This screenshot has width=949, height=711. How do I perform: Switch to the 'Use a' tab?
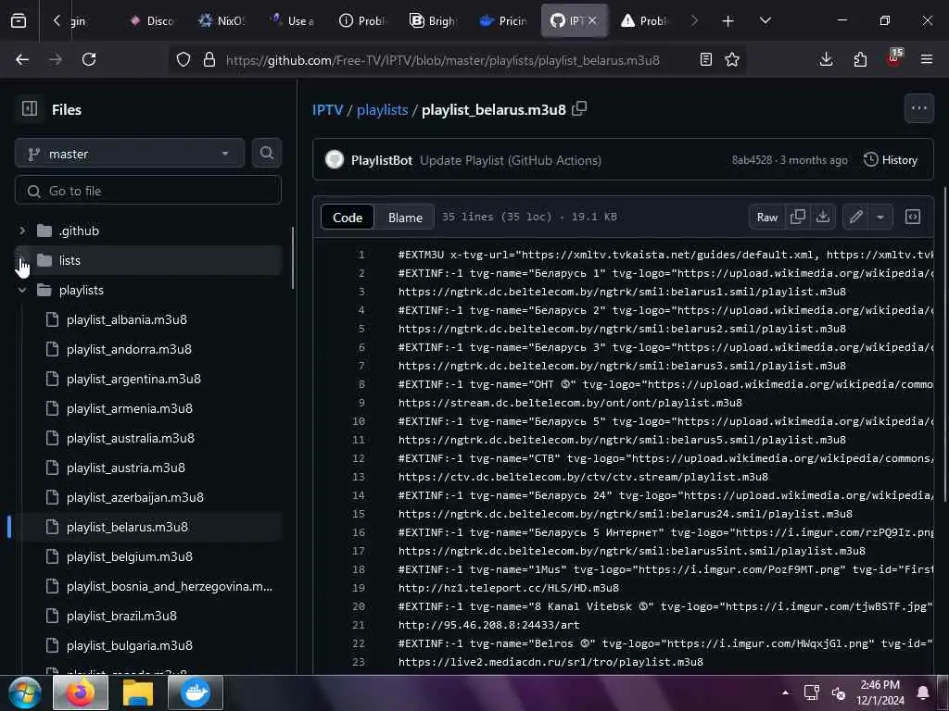(292, 21)
